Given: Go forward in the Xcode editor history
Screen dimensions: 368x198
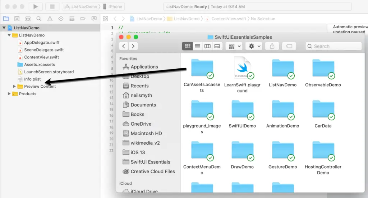Looking at the screenshot, I should (123, 19).
